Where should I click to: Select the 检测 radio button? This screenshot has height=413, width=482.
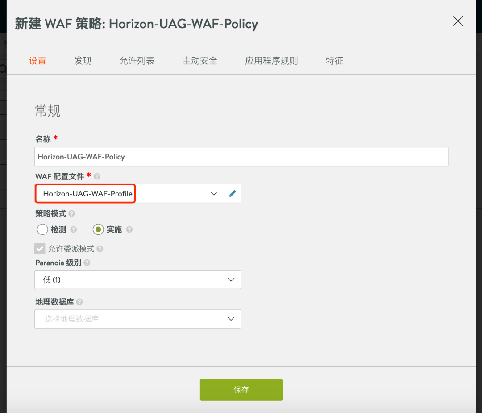42,229
